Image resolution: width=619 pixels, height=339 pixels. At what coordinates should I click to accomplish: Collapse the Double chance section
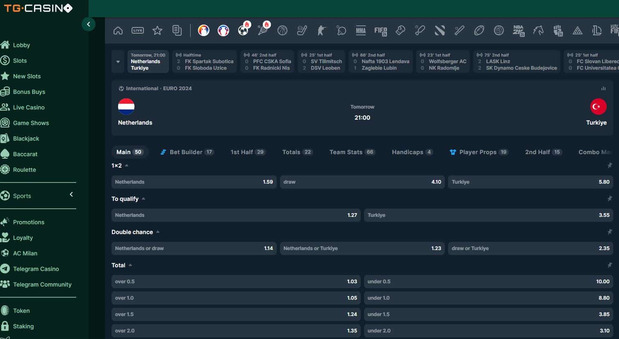(x=158, y=232)
